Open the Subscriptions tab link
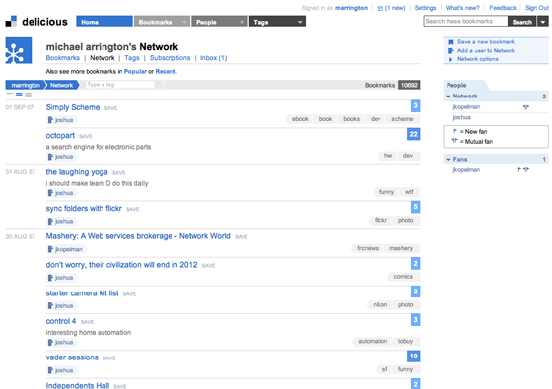Viewport: 552px width, 389px height. (x=170, y=58)
